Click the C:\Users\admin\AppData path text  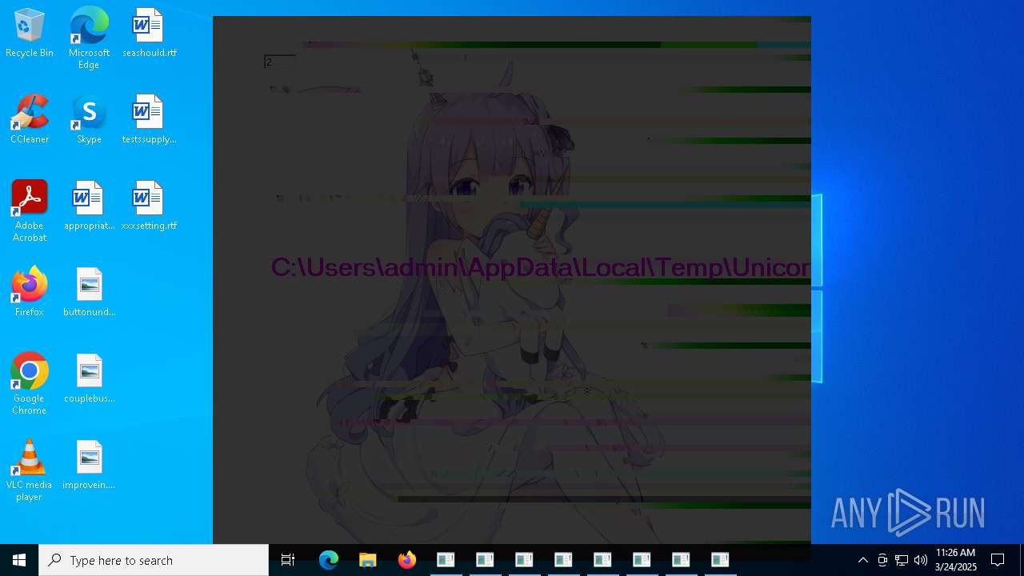coord(540,267)
